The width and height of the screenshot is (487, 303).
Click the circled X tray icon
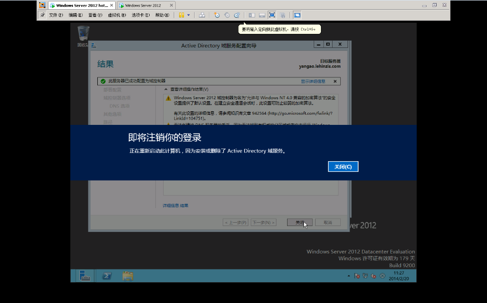click(382, 276)
